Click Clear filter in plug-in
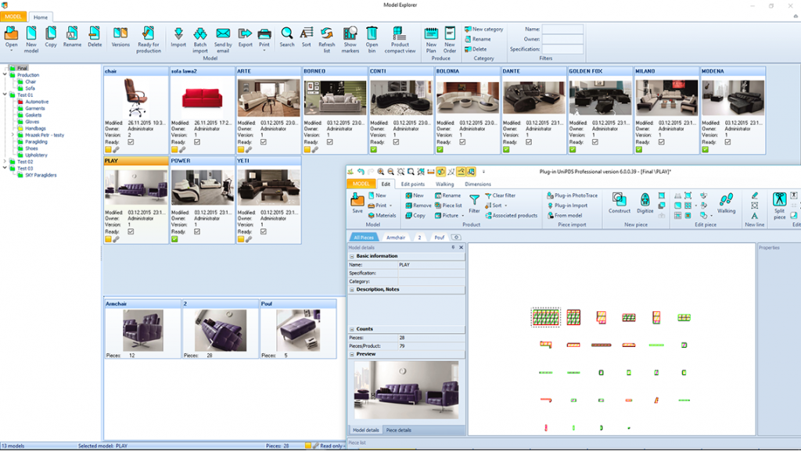801x451 pixels. [x=500, y=195]
